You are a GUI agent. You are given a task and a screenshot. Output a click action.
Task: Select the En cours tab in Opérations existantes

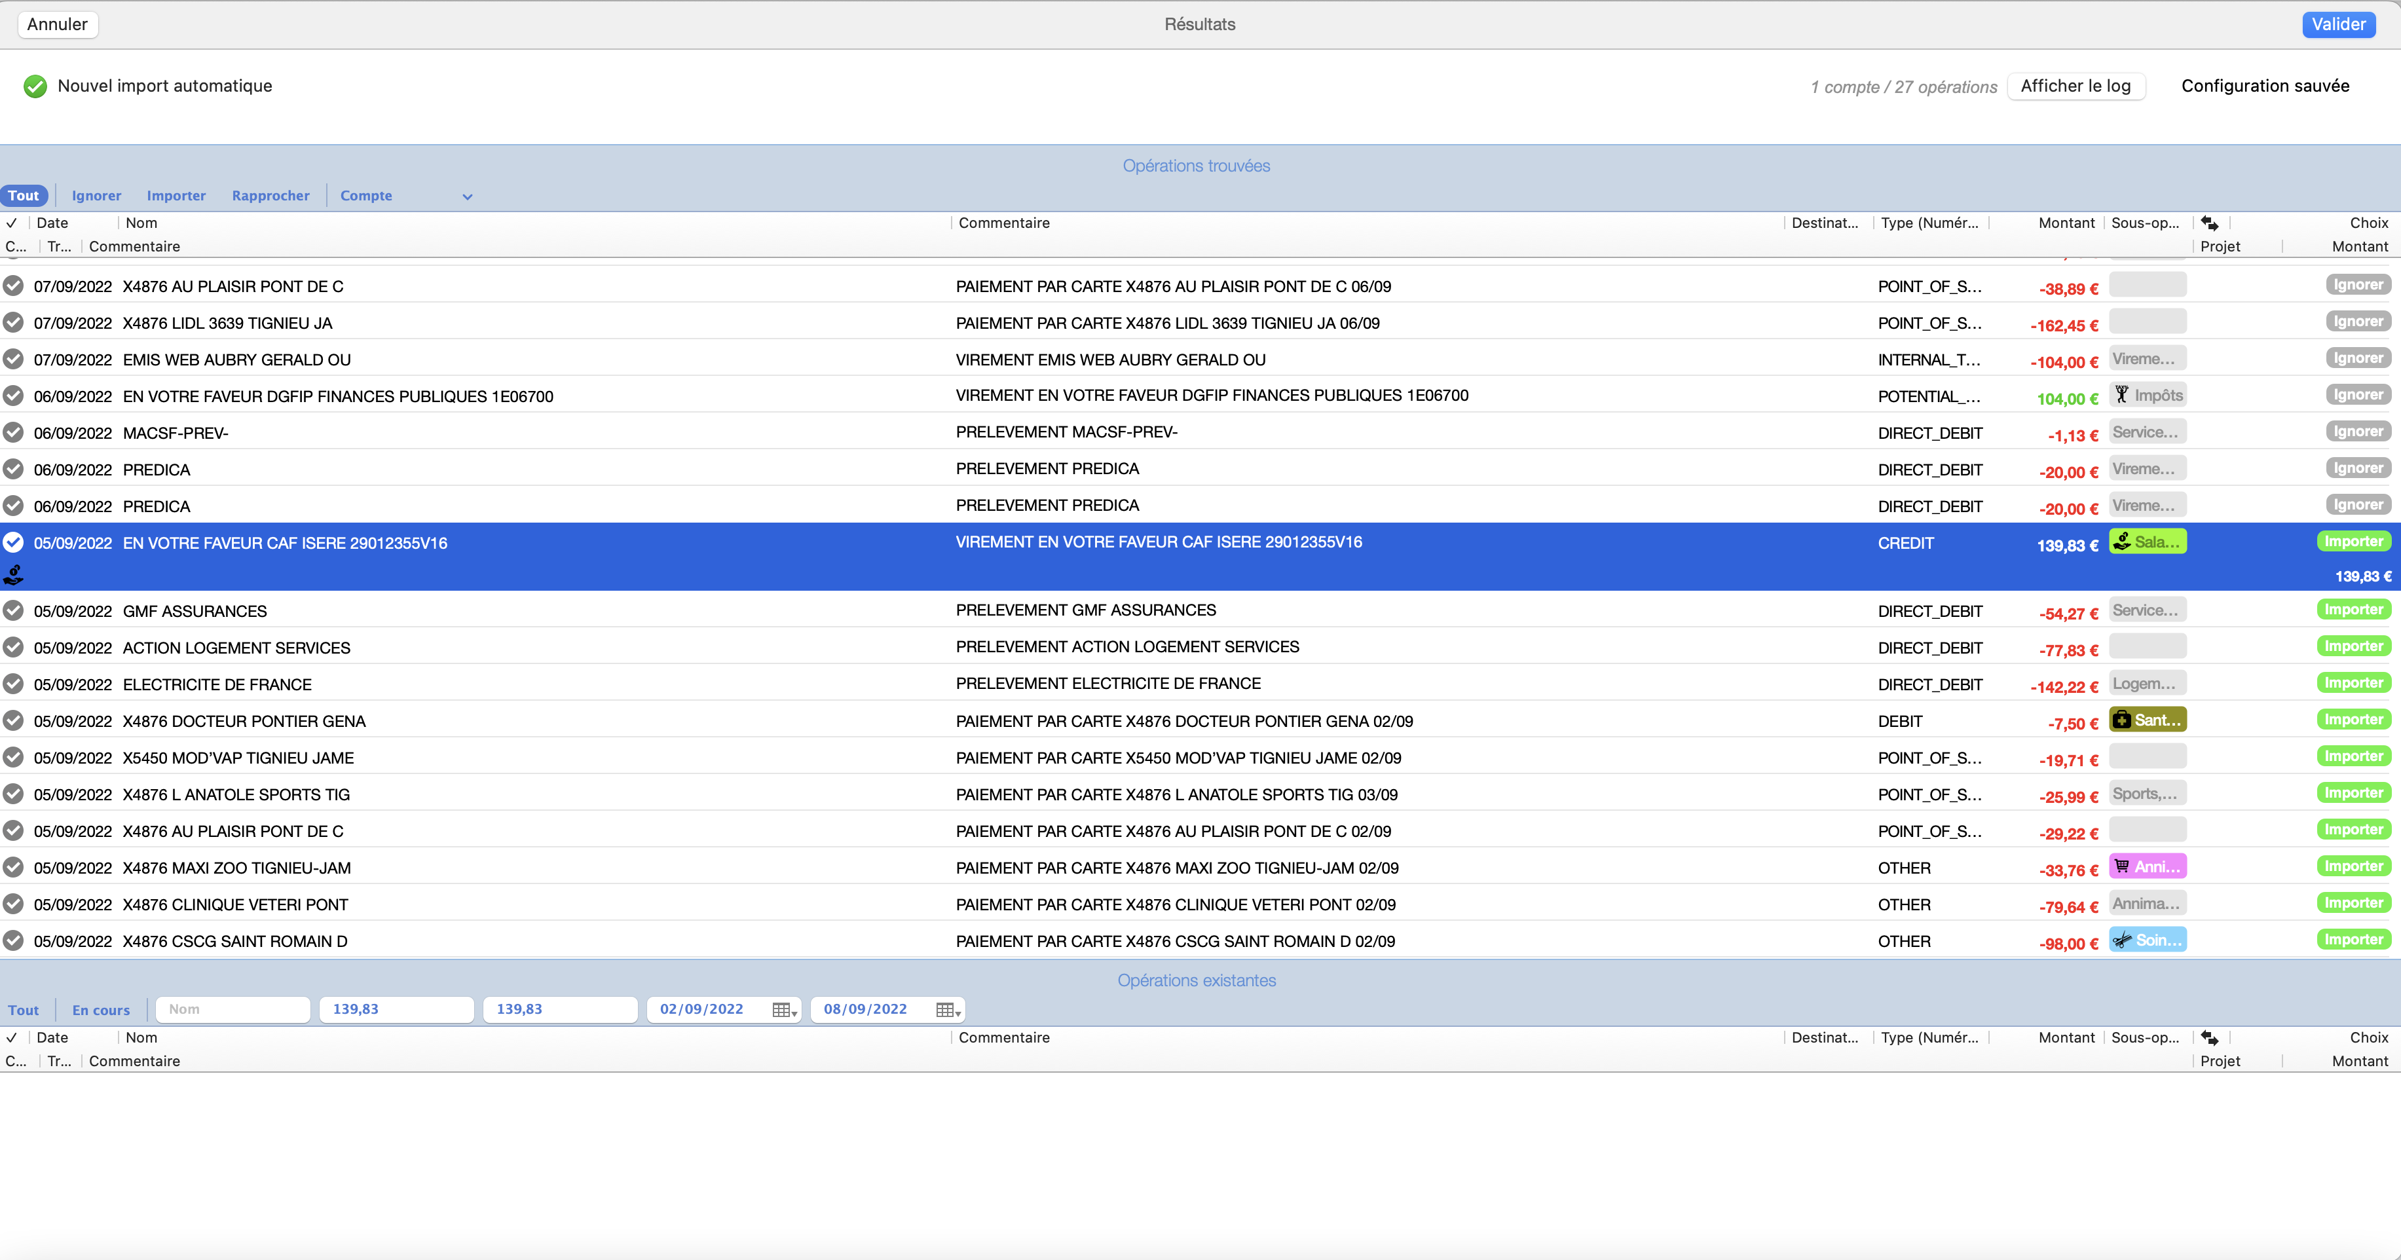(100, 1008)
